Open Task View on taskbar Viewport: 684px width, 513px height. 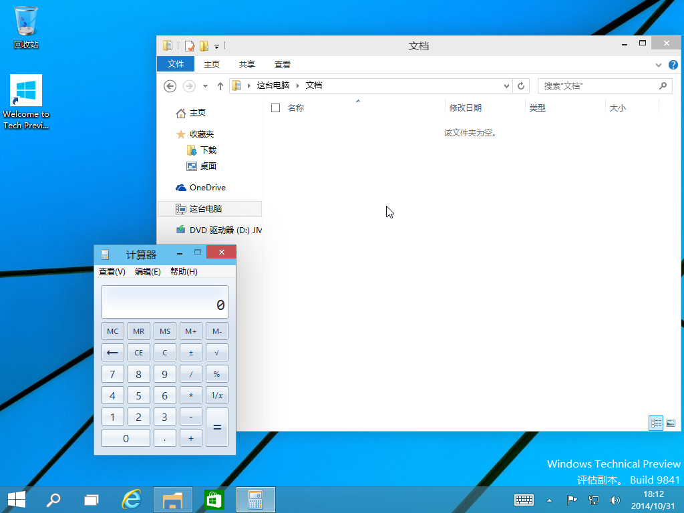[x=91, y=500]
